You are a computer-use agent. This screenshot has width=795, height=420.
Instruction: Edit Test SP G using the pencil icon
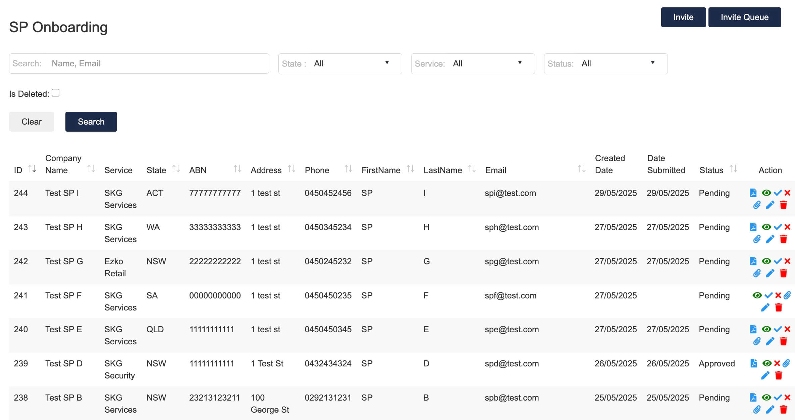770,273
